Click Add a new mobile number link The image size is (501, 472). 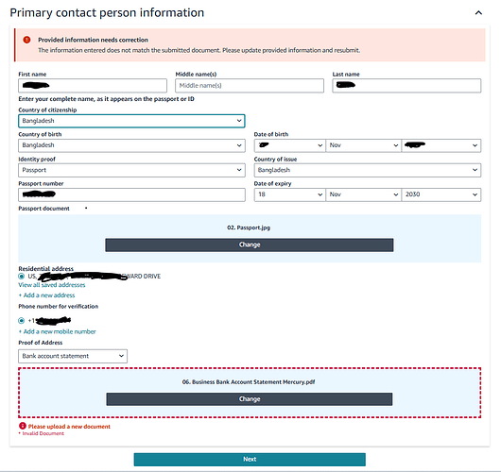click(x=58, y=331)
